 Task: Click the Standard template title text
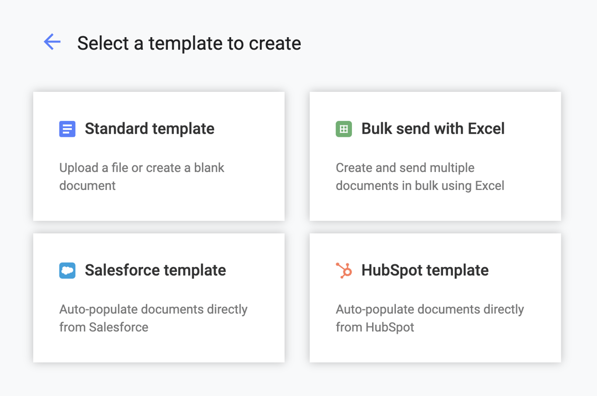click(149, 129)
